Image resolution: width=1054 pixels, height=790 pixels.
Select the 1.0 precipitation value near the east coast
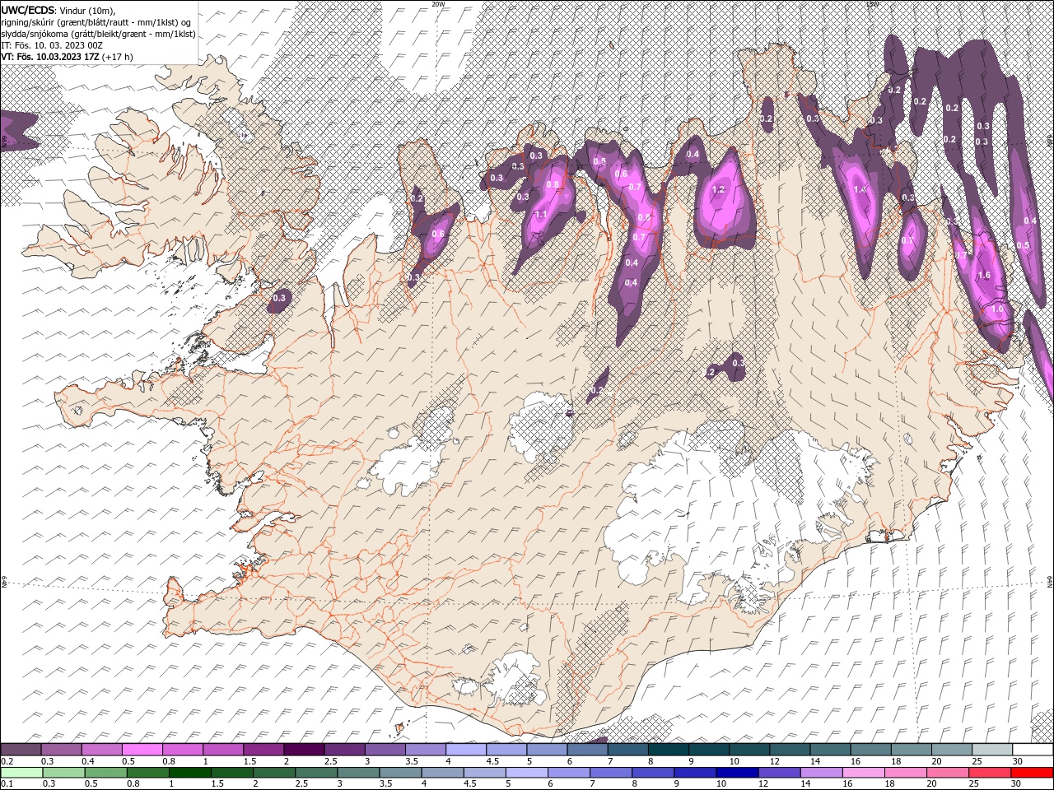[x=998, y=309]
